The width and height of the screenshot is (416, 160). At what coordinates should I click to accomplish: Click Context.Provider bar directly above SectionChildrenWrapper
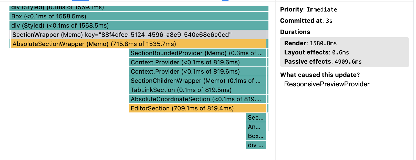(x=197, y=72)
